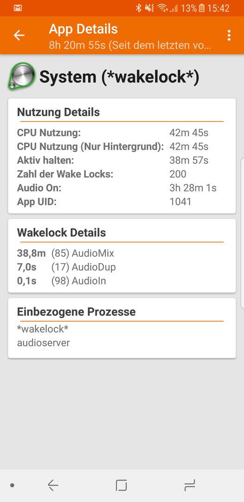Tap the System wakelock app icon
This screenshot has width=244, height=502.
coord(21,76)
